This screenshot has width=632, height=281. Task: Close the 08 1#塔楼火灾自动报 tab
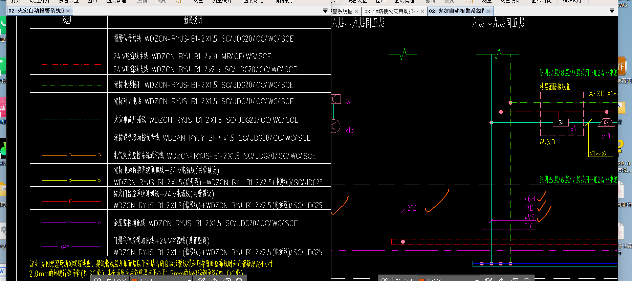click(x=422, y=11)
